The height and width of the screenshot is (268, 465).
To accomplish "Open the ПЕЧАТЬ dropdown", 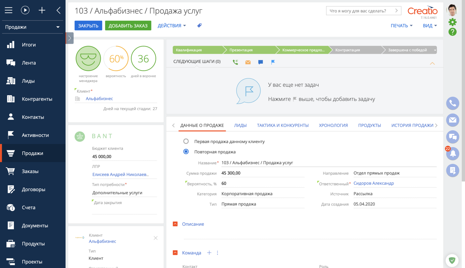I will point(402,25).
